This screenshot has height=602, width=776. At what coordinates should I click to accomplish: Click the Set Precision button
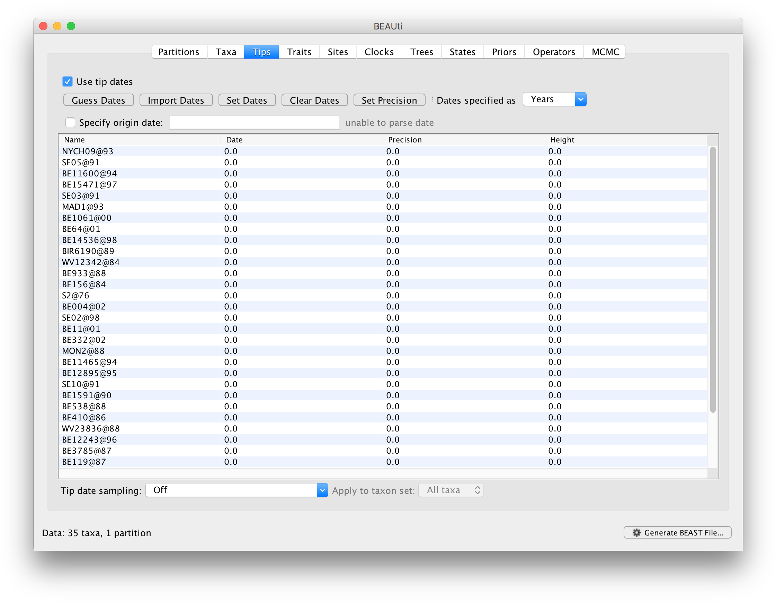point(389,100)
